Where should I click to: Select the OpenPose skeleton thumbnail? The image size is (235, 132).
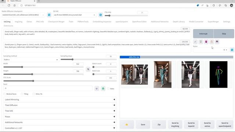coord(218,74)
